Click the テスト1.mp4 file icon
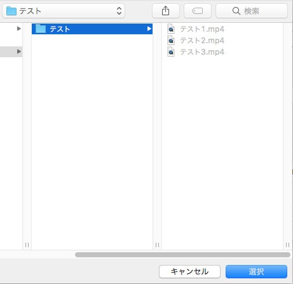 click(x=171, y=29)
